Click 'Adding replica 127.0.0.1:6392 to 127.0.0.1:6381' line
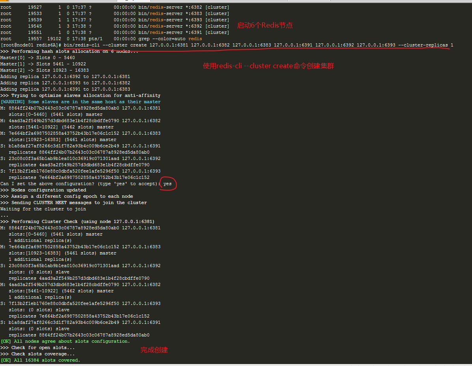Viewport: 472px width, 366px height. point(66,76)
